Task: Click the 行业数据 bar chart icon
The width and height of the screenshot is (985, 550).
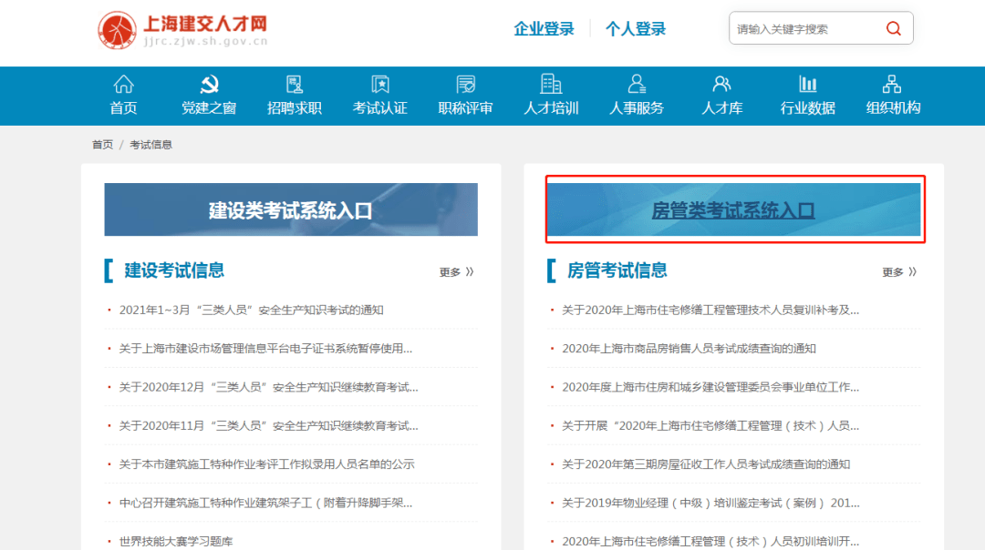Action: 808,84
